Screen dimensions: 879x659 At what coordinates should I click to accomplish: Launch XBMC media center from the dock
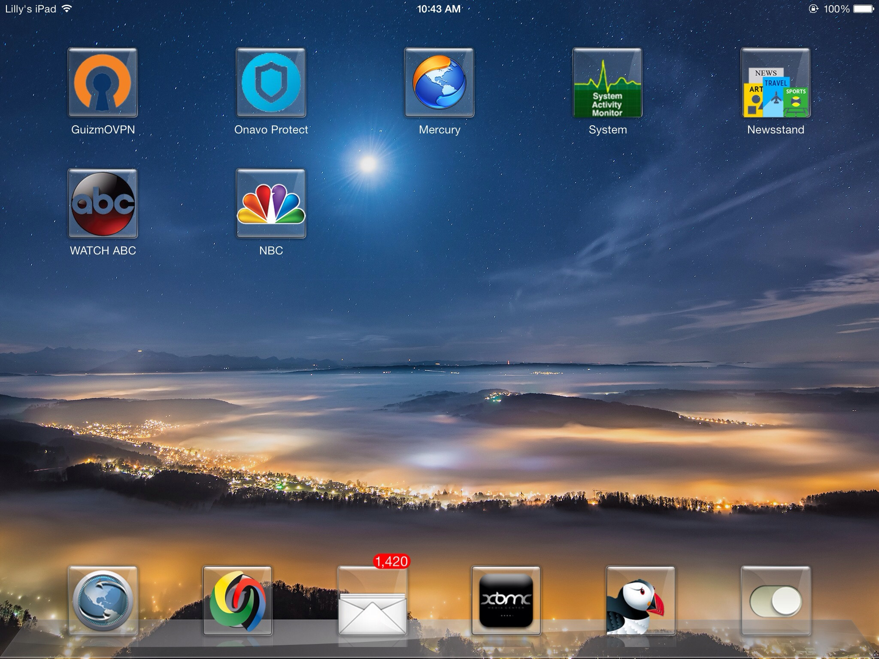pyautogui.click(x=506, y=601)
